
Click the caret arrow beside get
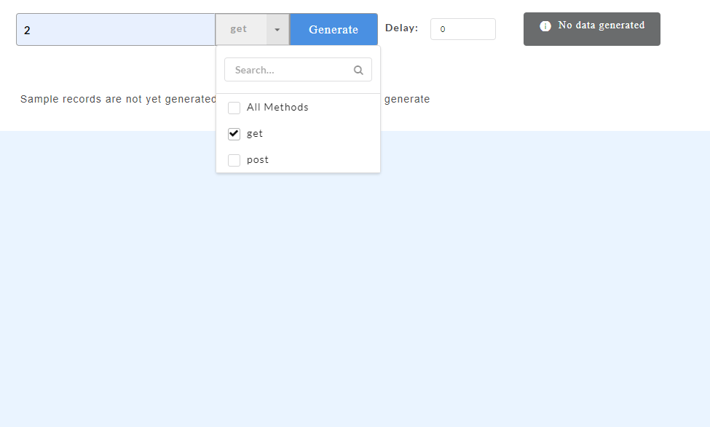click(277, 29)
